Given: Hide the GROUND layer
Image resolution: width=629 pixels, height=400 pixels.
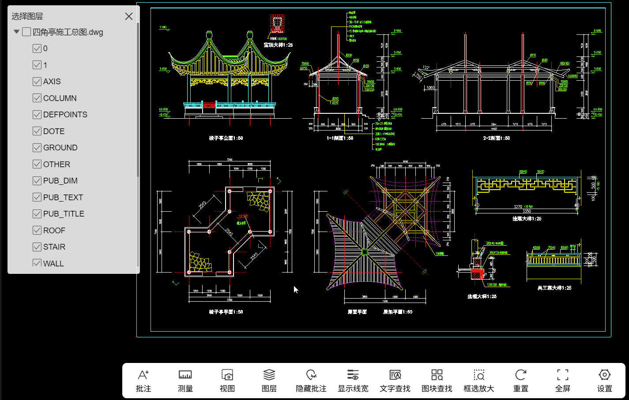Looking at the screenshot, I should tap(37, 148).
